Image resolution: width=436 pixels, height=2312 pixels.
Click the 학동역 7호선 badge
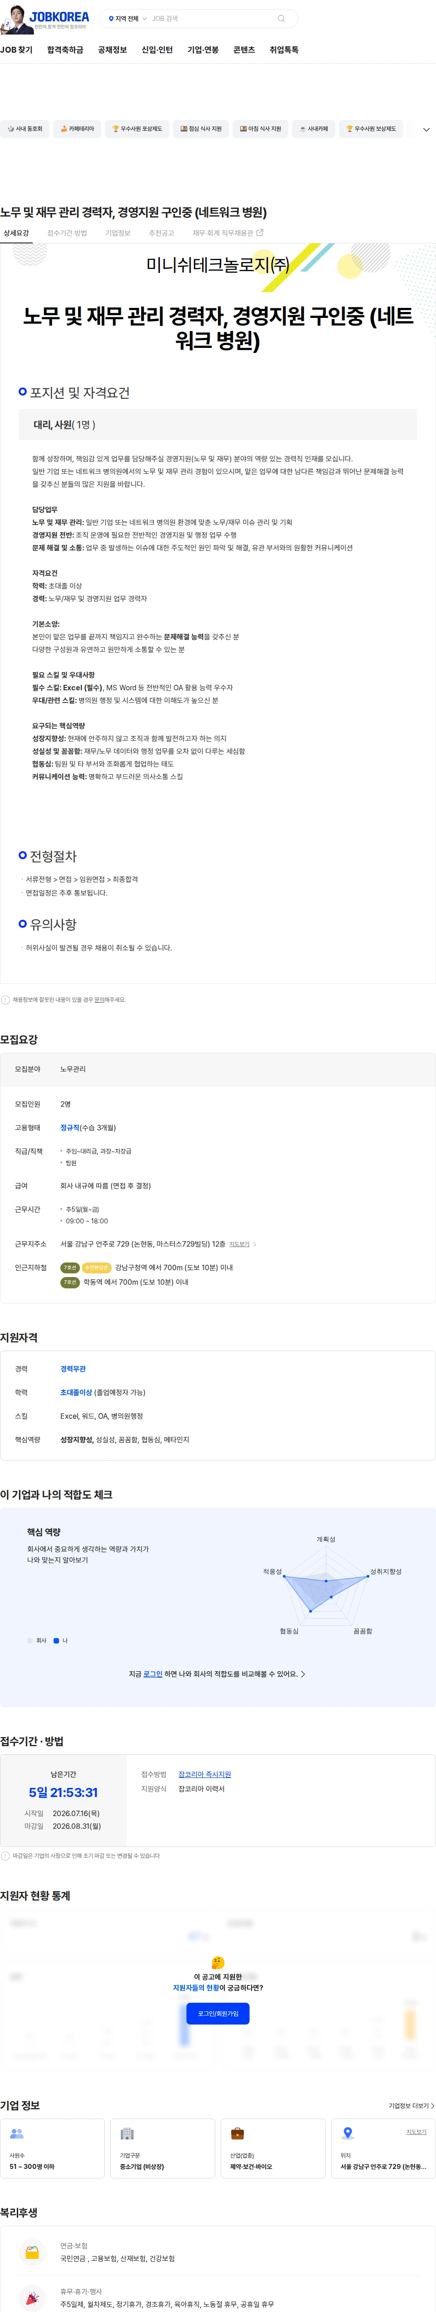[x=69, y=1282]
